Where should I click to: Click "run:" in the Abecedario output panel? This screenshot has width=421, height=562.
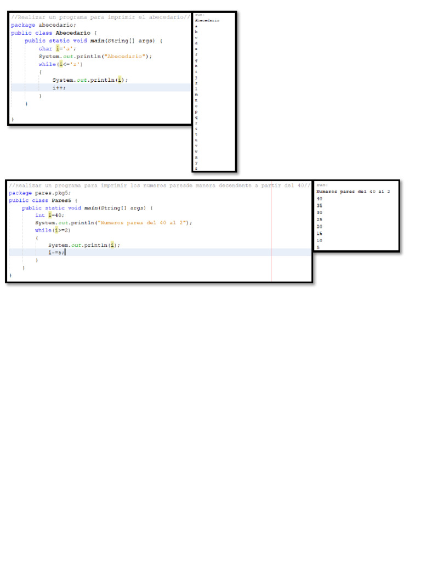click(199, 15)
